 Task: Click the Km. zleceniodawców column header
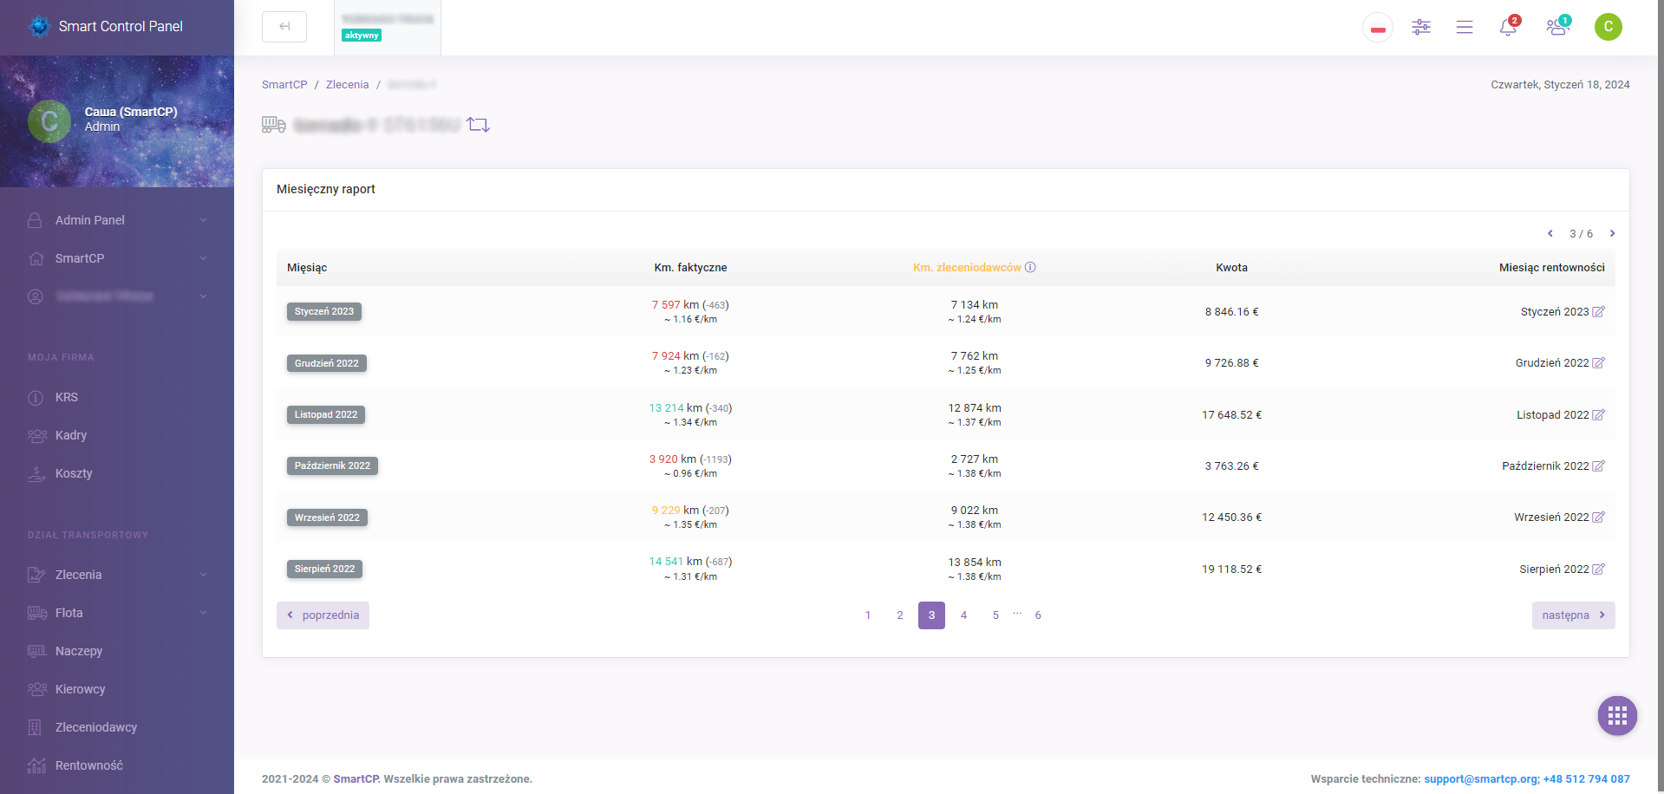967,268
